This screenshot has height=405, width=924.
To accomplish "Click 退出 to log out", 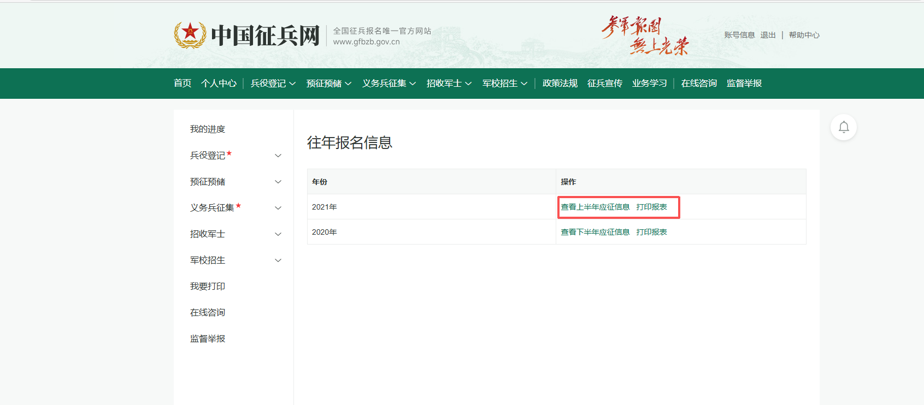I will (x=768, y=35).
